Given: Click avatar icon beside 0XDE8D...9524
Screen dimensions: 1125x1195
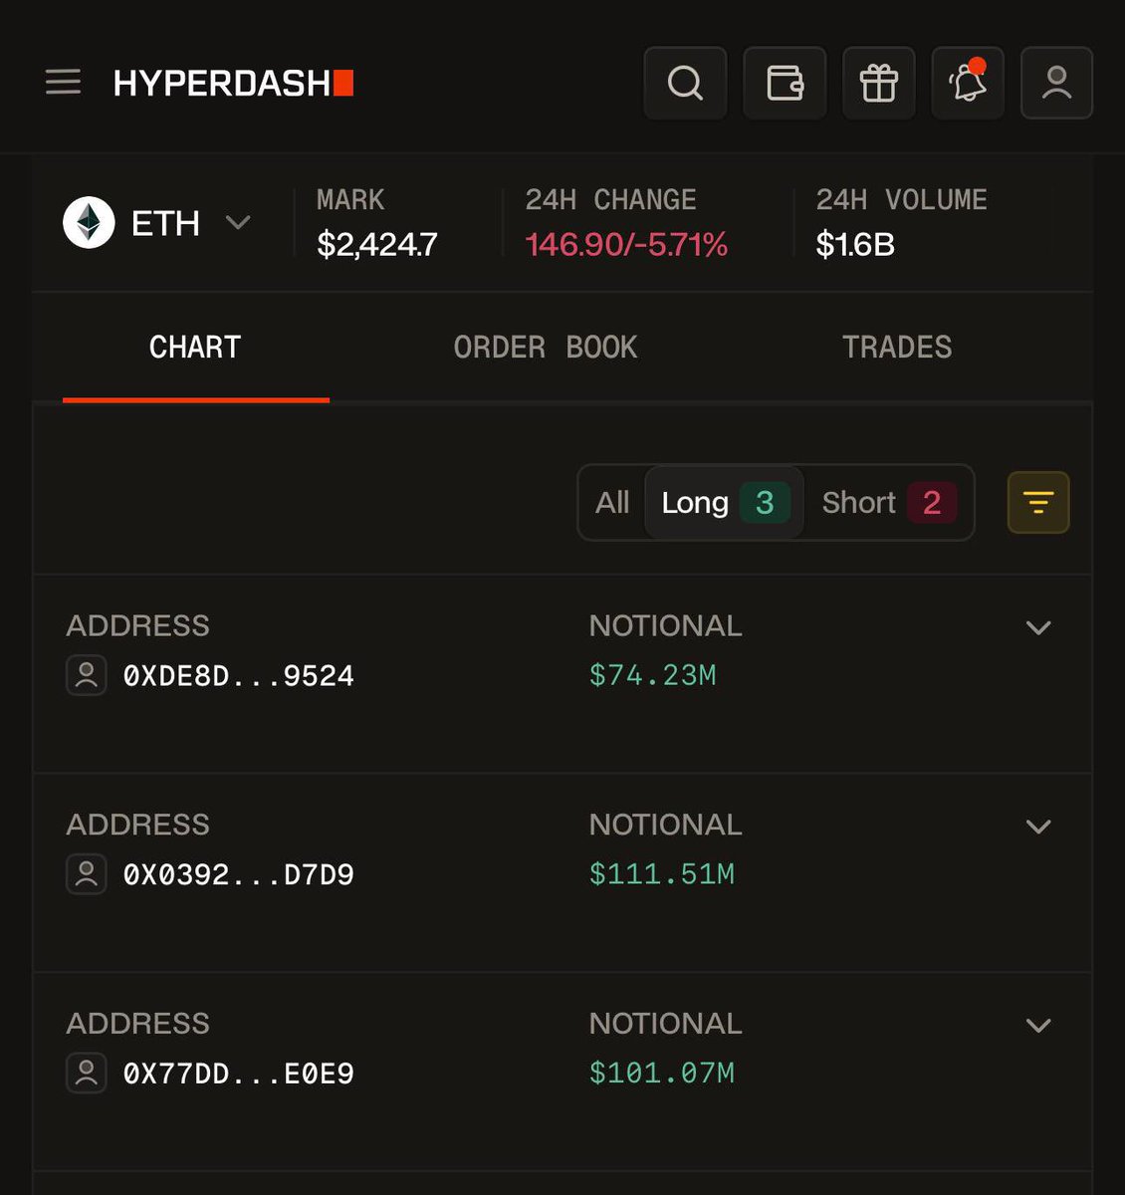Looking at the screenshot, I should tap(87, 675).
